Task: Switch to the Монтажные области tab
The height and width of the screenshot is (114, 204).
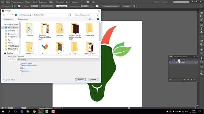Action: [181, 57]
